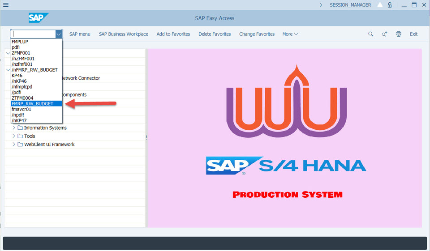Select /nfmplcpd from the history list

coord(37,87)
